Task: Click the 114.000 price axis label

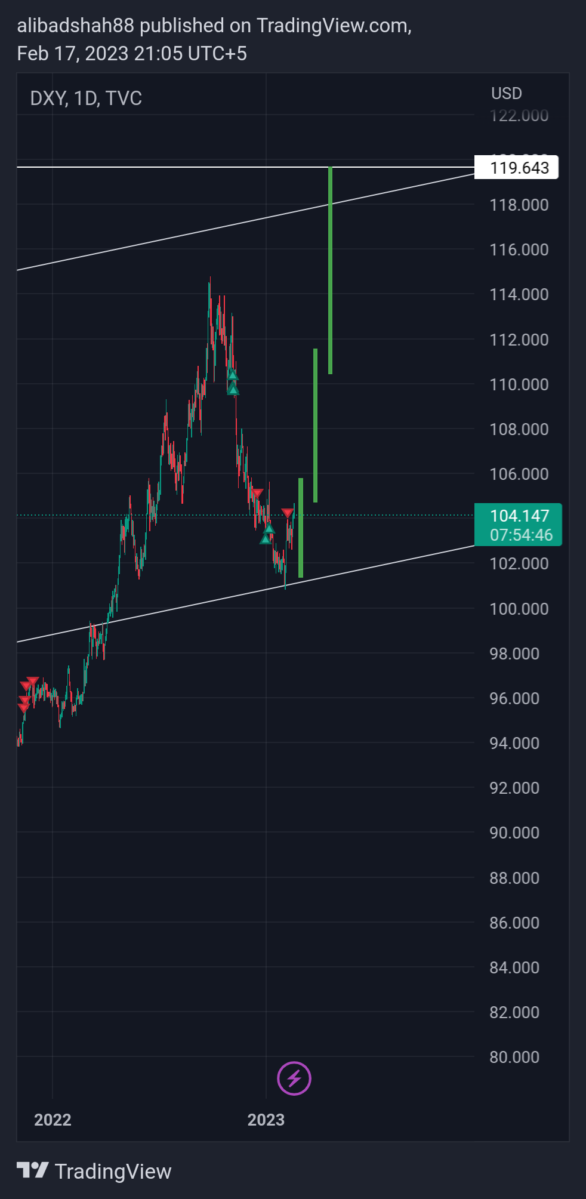Action: (519, 294)
